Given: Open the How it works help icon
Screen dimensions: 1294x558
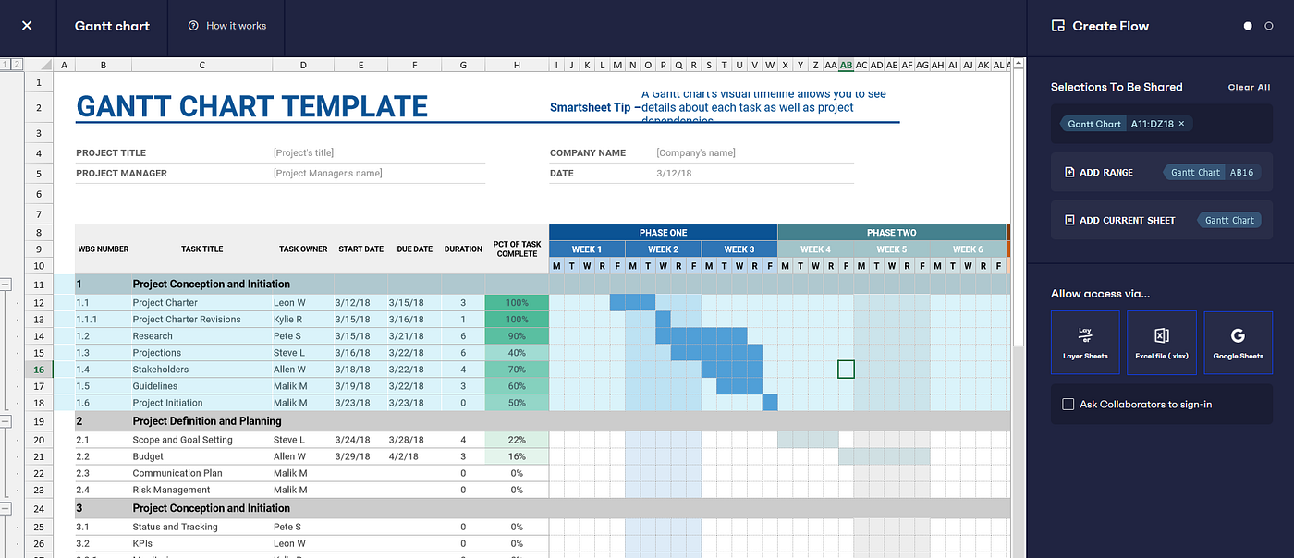Looking at the screenshot, I should click(x=192, y=26).
